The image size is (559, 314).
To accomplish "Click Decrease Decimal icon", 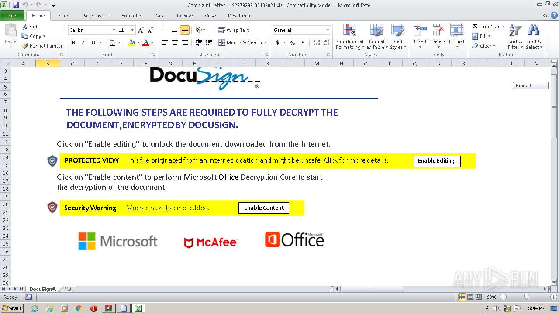I will pyautogui.click(x=327, y=43).
